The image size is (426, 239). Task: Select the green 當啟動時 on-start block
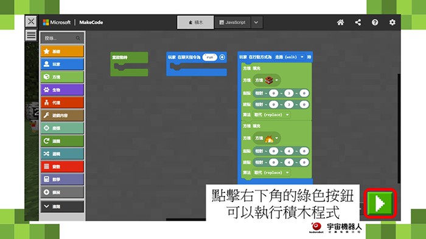pos(129,64)
